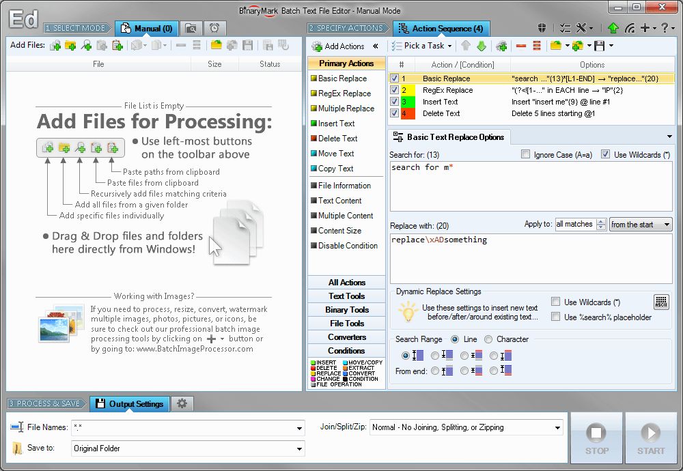The width and height of the screenshot is (683, 471).
Task: Uncheck the action 1 Basic Replace checkbox
Action: pos(394,78)
